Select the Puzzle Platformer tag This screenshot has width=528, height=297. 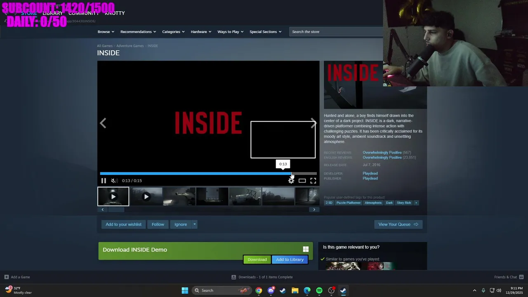pos(349,203)
